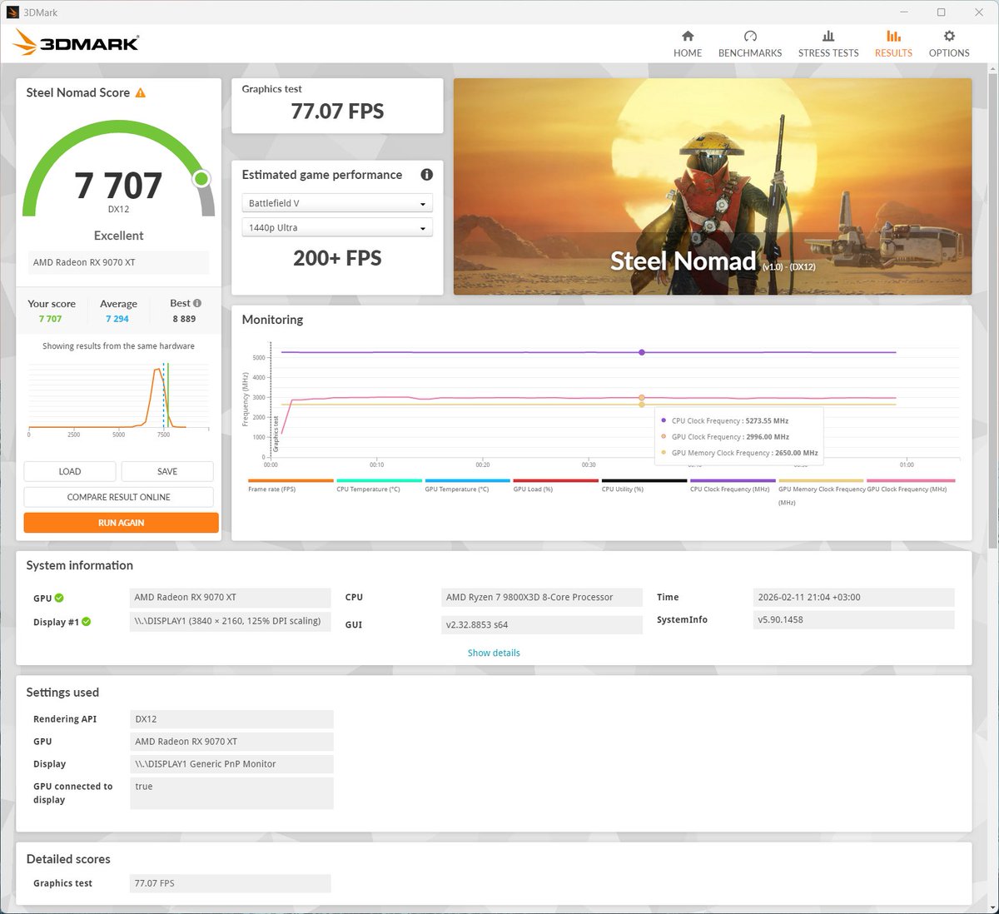The width and height of the screenshot is (999, 914).
Task: Click the time value 2026-02-11 21:04
Action: pyautogui.click(x=853, y=597)
